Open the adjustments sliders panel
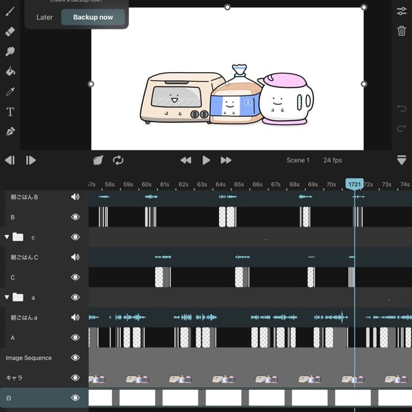Screen dimensions: 412x412 402,12
